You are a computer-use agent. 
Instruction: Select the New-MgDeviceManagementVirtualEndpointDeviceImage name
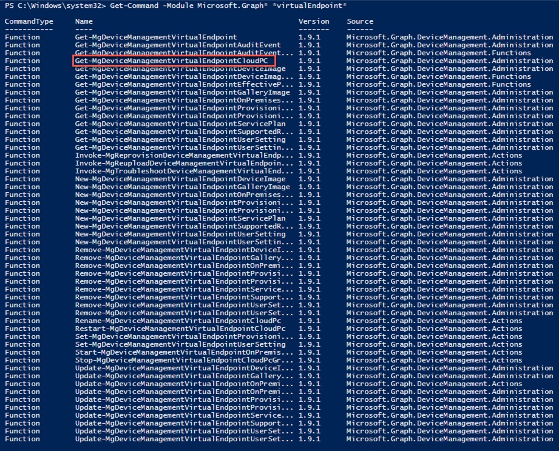coord(180,179)
